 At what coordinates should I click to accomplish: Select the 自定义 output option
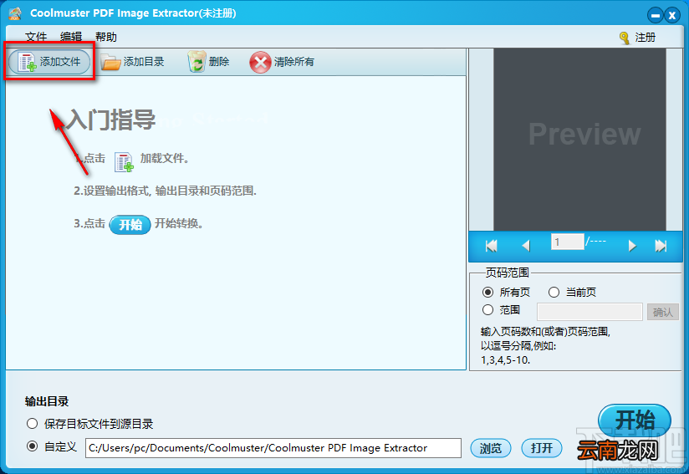(x=32, y=446)
